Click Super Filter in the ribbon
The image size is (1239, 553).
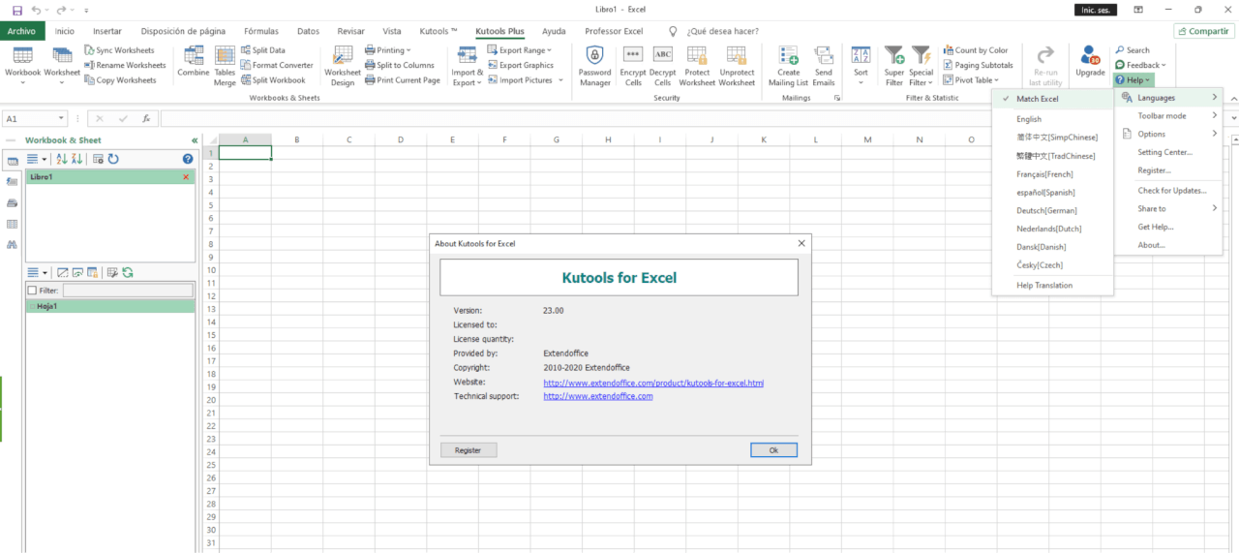pyautogui.click(x=894, y=65)
